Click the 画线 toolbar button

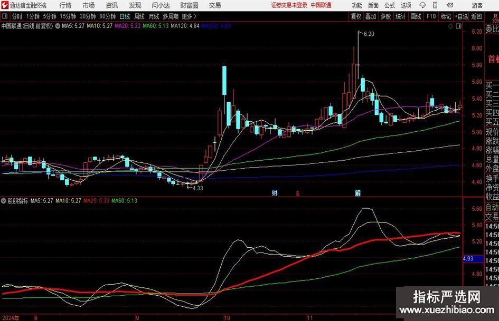416,16
